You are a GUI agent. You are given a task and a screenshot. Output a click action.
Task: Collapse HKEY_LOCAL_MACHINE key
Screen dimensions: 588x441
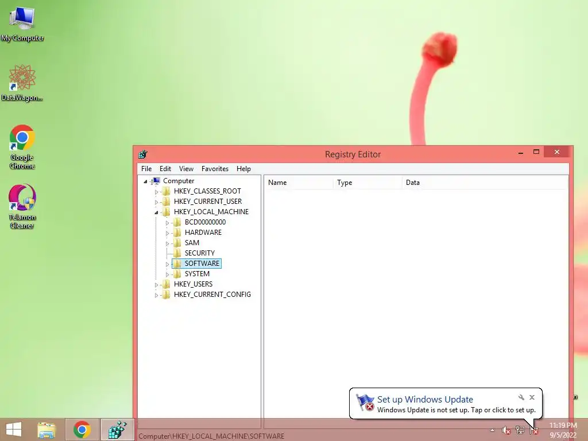pyautogui.click(x=156, y=212)
